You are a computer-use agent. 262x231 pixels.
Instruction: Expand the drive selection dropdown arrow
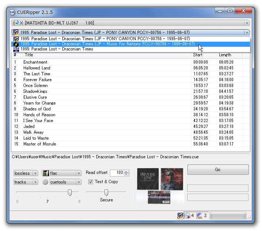click(247, 23)
